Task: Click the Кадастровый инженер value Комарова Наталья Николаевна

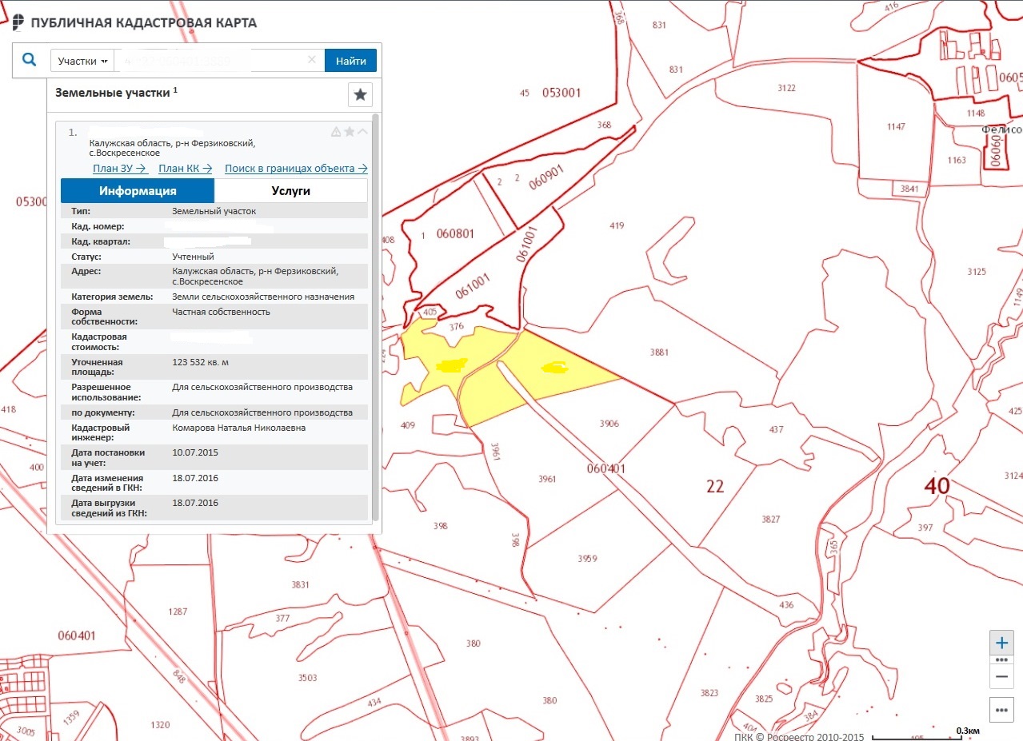Action: (238, 428)
